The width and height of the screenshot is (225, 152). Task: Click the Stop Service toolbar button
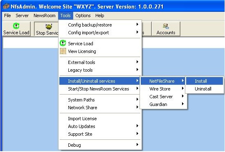pyautogui.click(x=46, y=29)
